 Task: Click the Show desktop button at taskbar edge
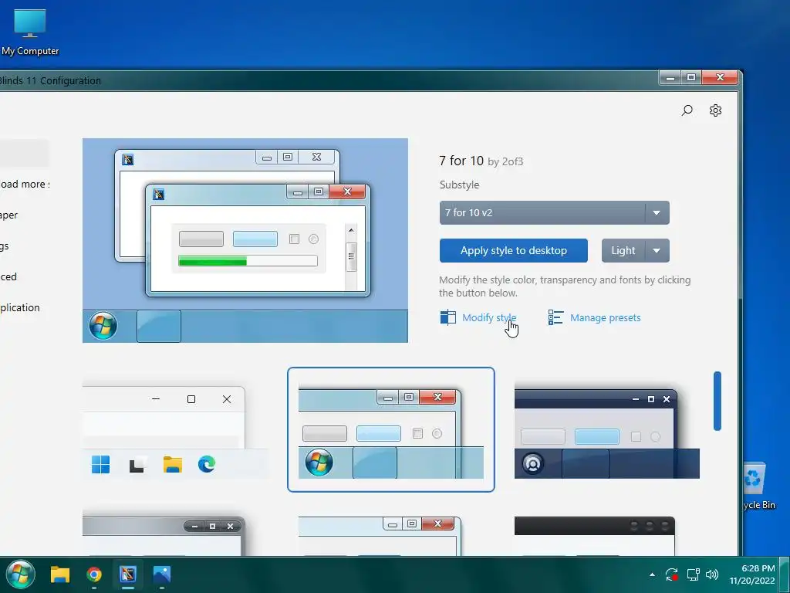tap(785, 574)
